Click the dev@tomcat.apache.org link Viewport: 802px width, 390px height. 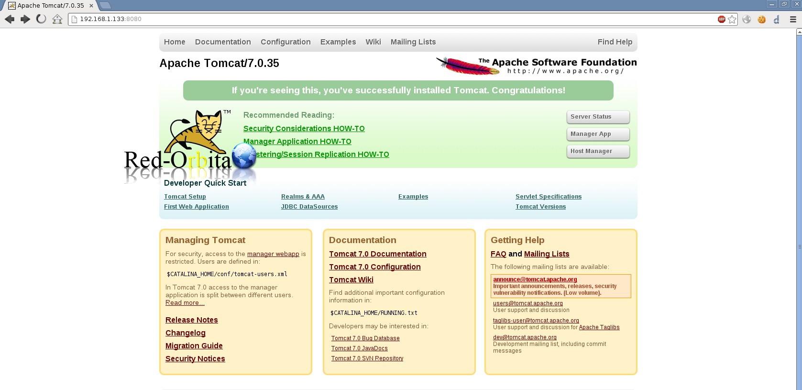click(x=525, y=337)
